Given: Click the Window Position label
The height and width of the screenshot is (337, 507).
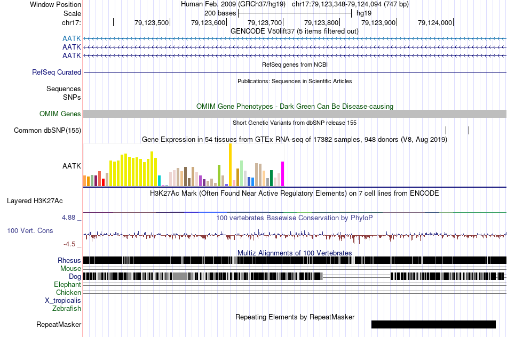Looking at the screenshot, I should [56, 4].
